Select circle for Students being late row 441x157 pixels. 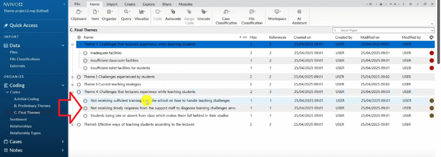click(x=85, y=115)
